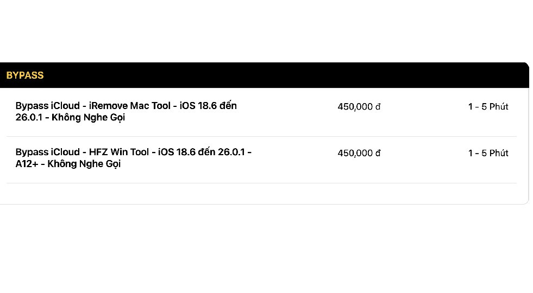Click the HFZ Win Tool 450,000 đ price
Image resolution: width=533 pixels, height=293 pixels.
click(359, 154)
